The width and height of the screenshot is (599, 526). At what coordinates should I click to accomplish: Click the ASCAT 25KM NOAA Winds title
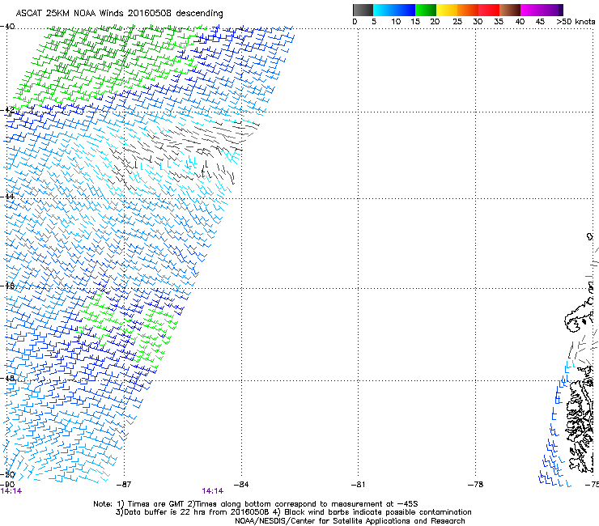tap(119, 14)
